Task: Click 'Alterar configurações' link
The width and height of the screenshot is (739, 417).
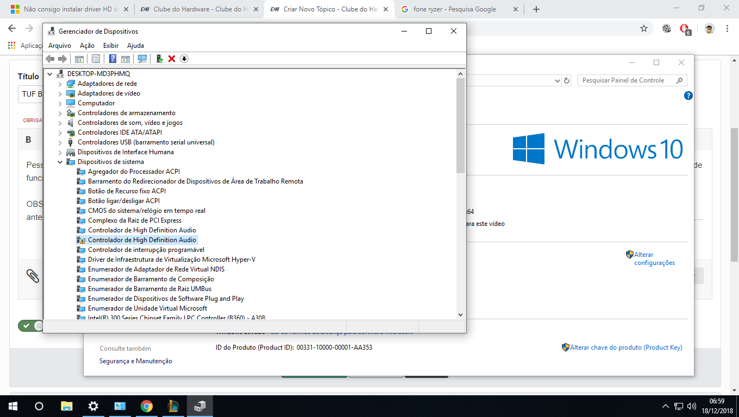Action: tap(654, 258)
